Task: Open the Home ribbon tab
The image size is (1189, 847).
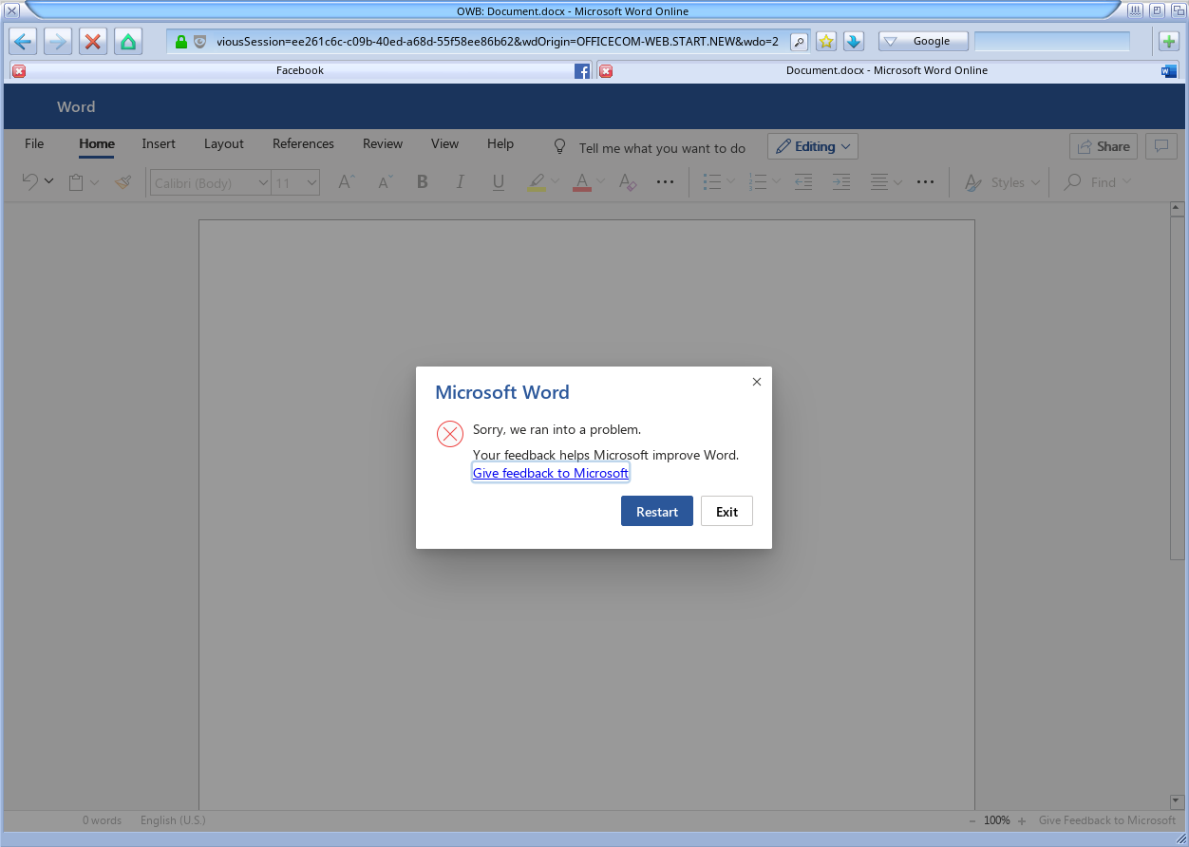Action: point(97,144)
